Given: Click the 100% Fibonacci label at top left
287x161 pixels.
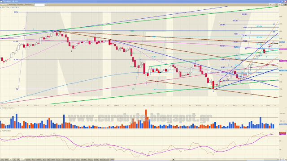Looking at the screenshot, I should point(16,12).
